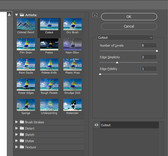Apply the Film Grain filter thumbnail

coord(26,44)
